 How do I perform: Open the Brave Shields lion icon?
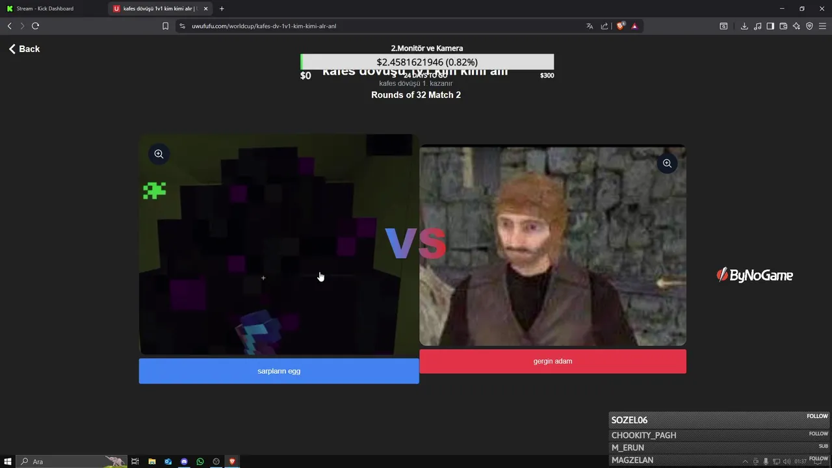point(620,26)
